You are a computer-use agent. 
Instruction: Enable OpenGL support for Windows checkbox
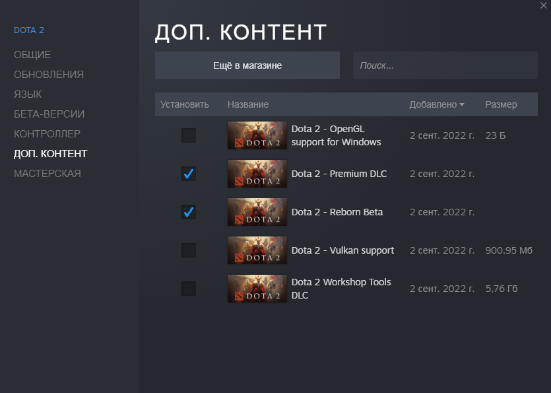188,135
